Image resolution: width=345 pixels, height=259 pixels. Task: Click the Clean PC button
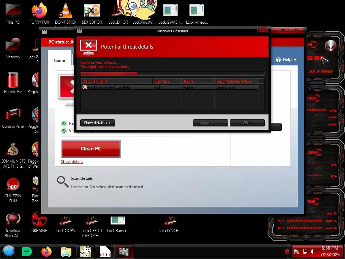pyautogui.click(x=91, y=149)
